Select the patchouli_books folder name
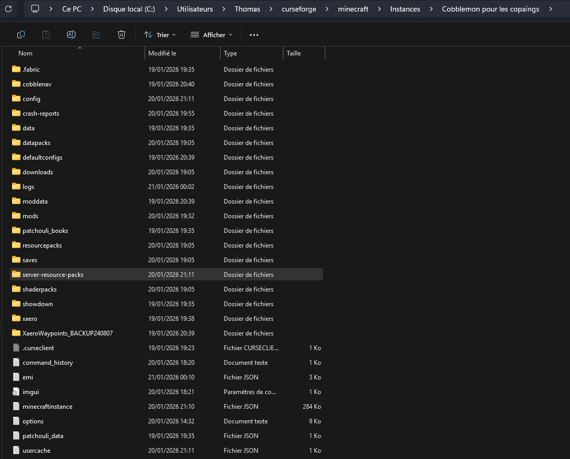Viewport: 570px width, 459px height. 45,231
